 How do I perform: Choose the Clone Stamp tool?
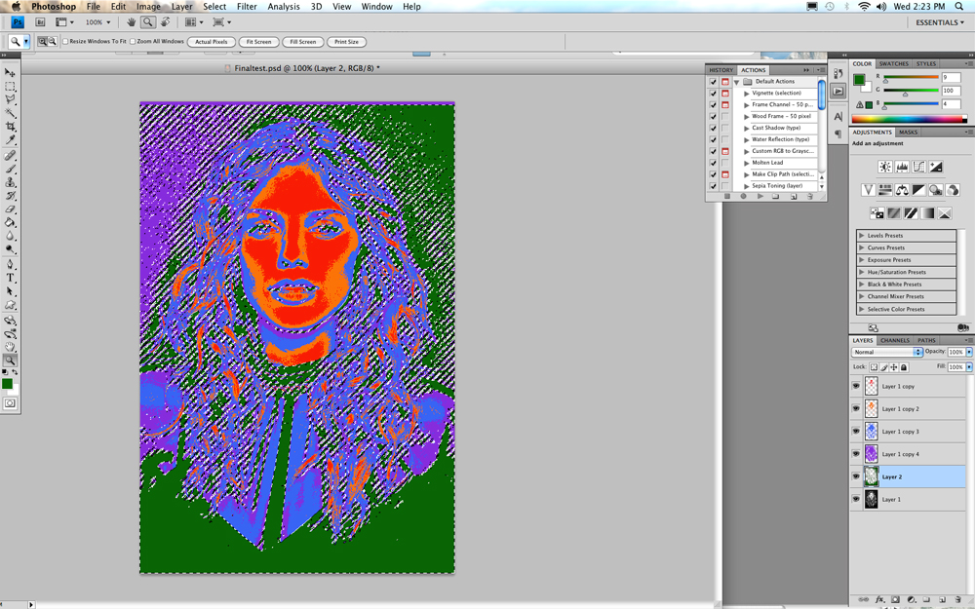point(10,182)
